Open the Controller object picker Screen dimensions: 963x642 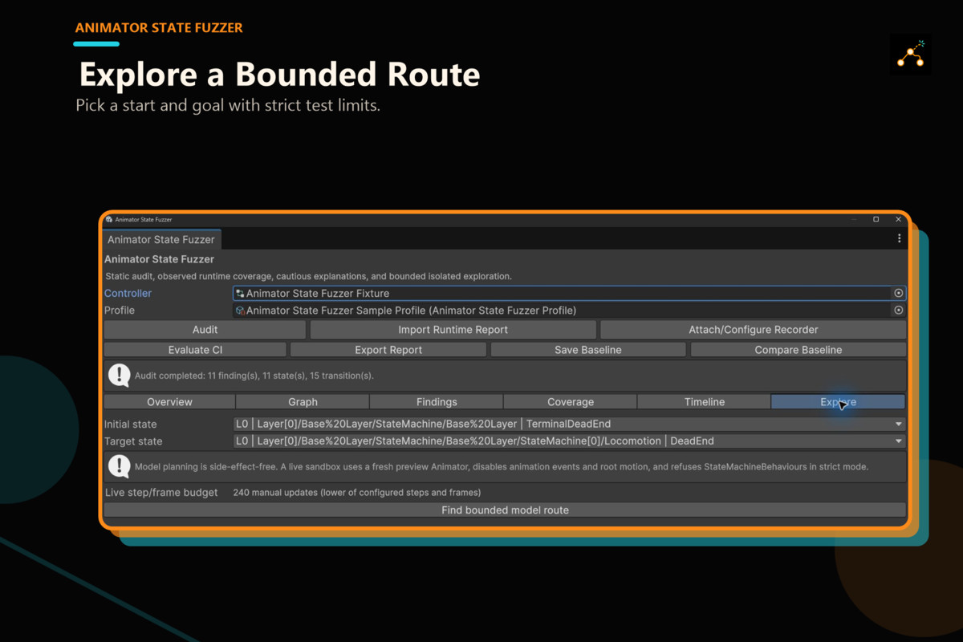tap(899, 294)
